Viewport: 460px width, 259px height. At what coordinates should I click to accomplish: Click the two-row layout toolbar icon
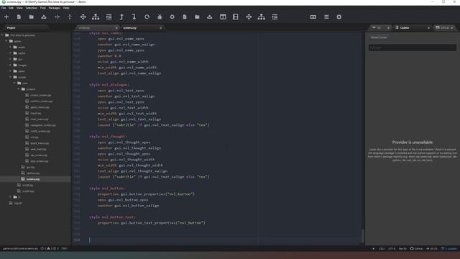236,17
